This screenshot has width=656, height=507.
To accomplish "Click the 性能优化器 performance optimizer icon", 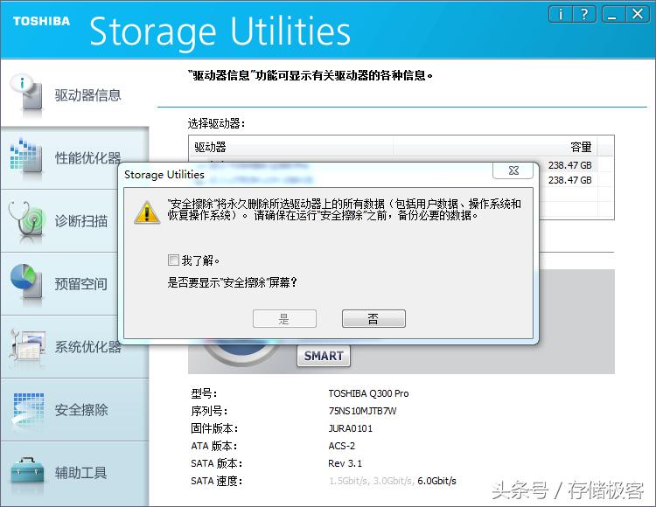I will point(25,157).
